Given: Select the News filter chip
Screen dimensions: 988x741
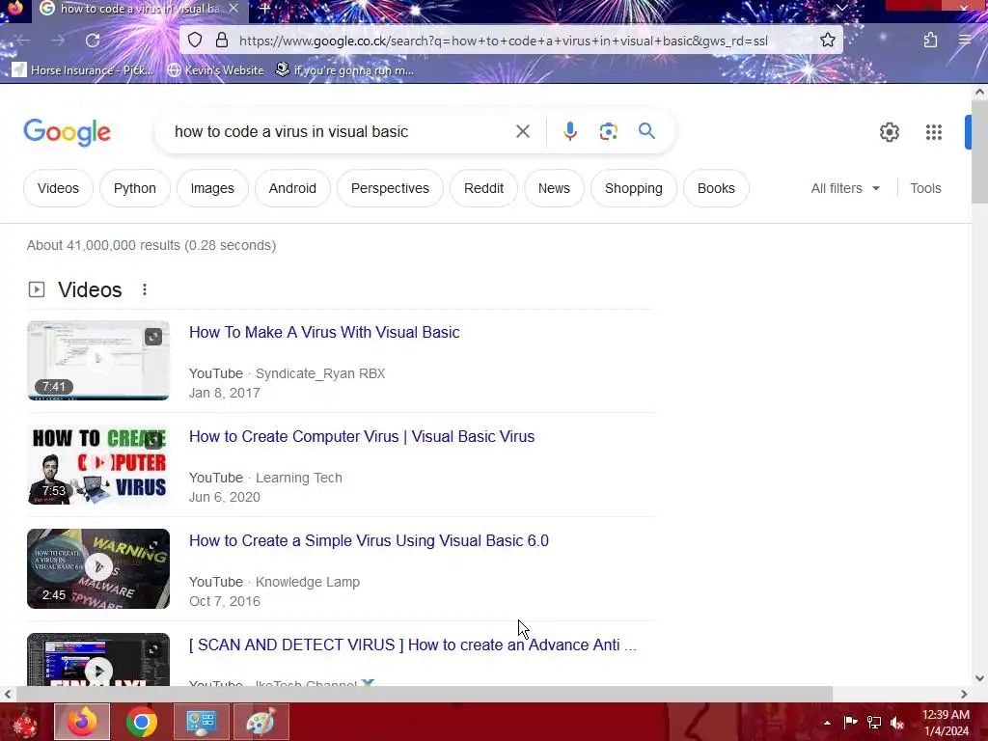Looking at the screenshot, I should [x=554, y=188].
